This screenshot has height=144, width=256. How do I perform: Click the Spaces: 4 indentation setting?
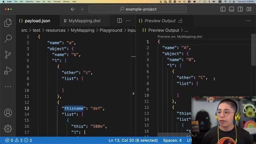pos(172,140)
